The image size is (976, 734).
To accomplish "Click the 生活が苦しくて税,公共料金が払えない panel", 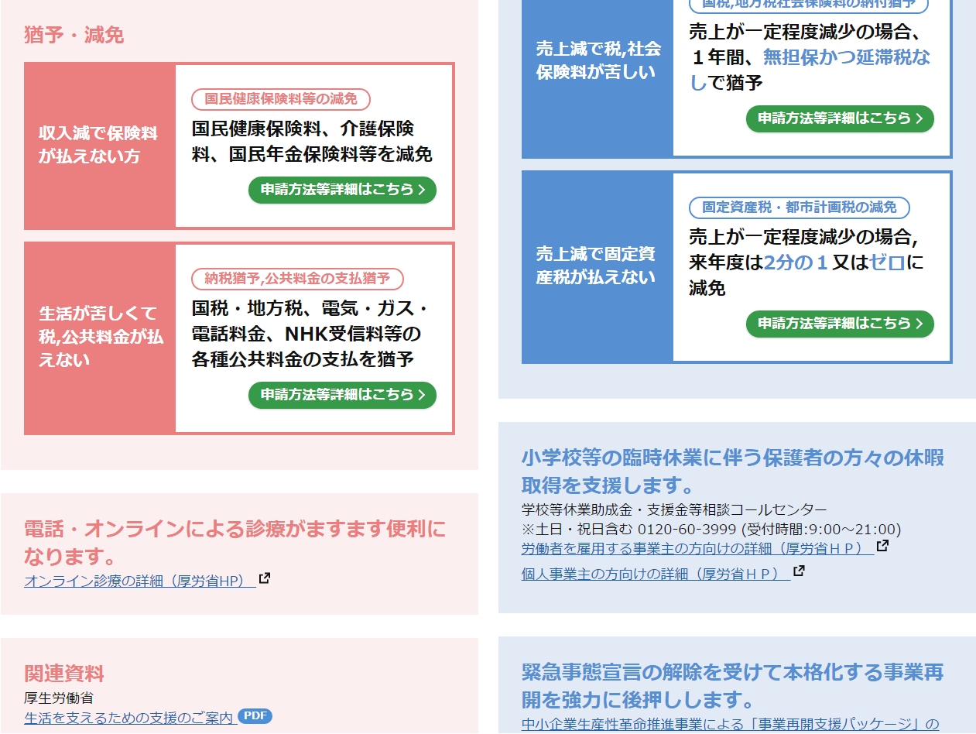I will (100, 338).
